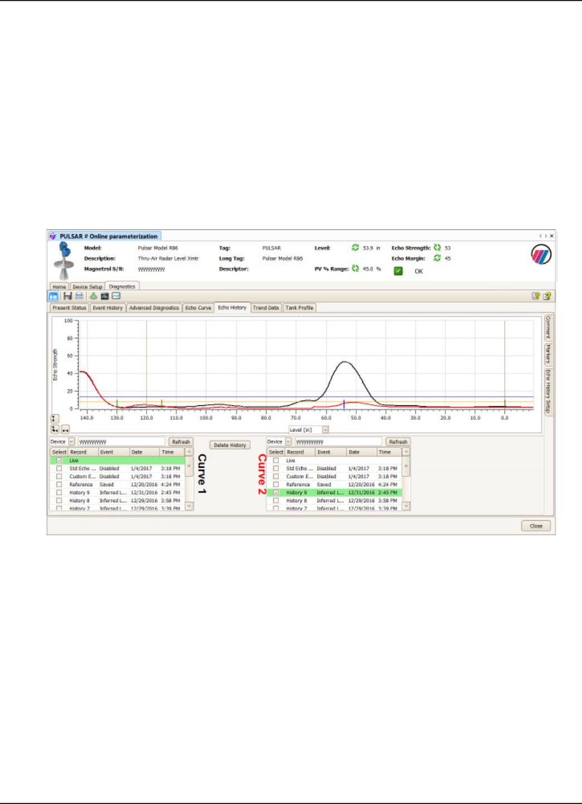Expand the Echo History Setup side panel
Screen dimensions: 582x804
548,391
